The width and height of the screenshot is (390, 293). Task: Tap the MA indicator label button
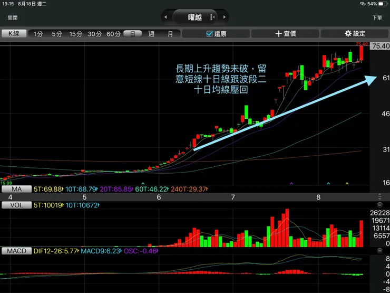(17, 189)
